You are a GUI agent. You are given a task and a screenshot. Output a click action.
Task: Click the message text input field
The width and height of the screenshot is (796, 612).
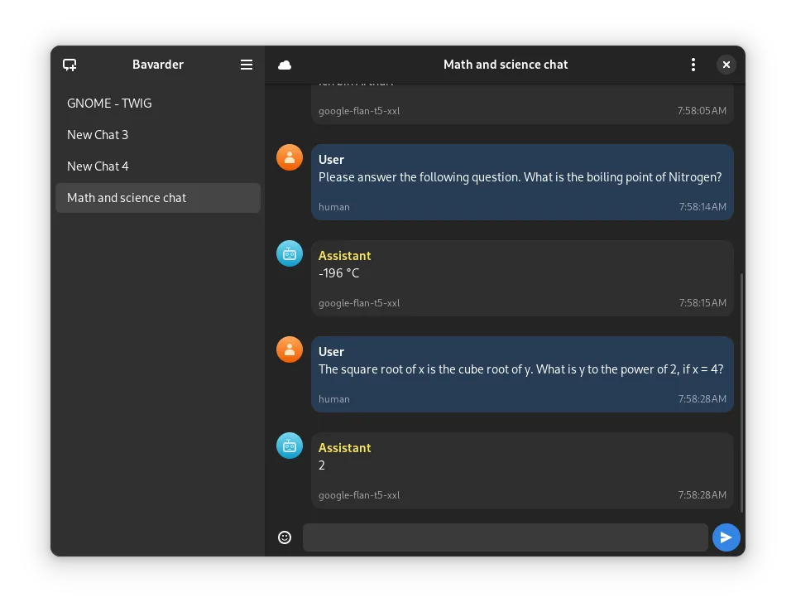click(505, 537)
